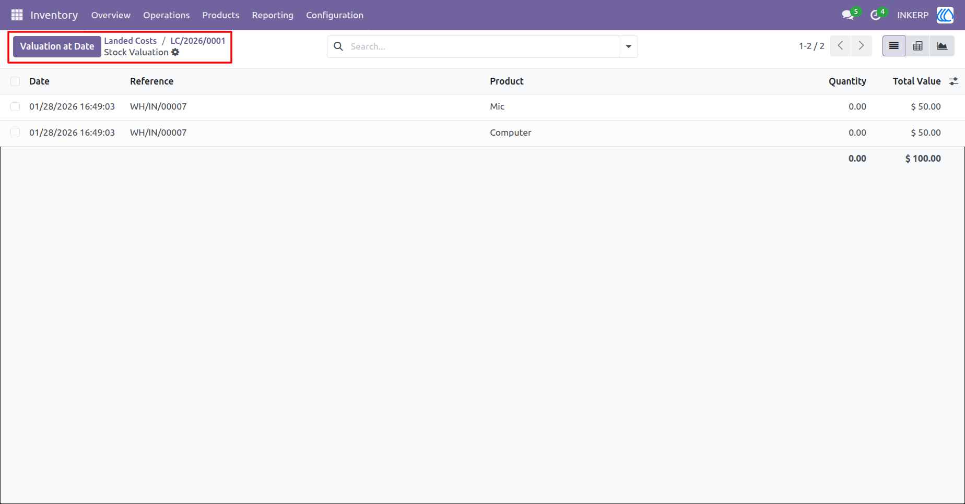Sort by the Total Value column header

point(916,81)
